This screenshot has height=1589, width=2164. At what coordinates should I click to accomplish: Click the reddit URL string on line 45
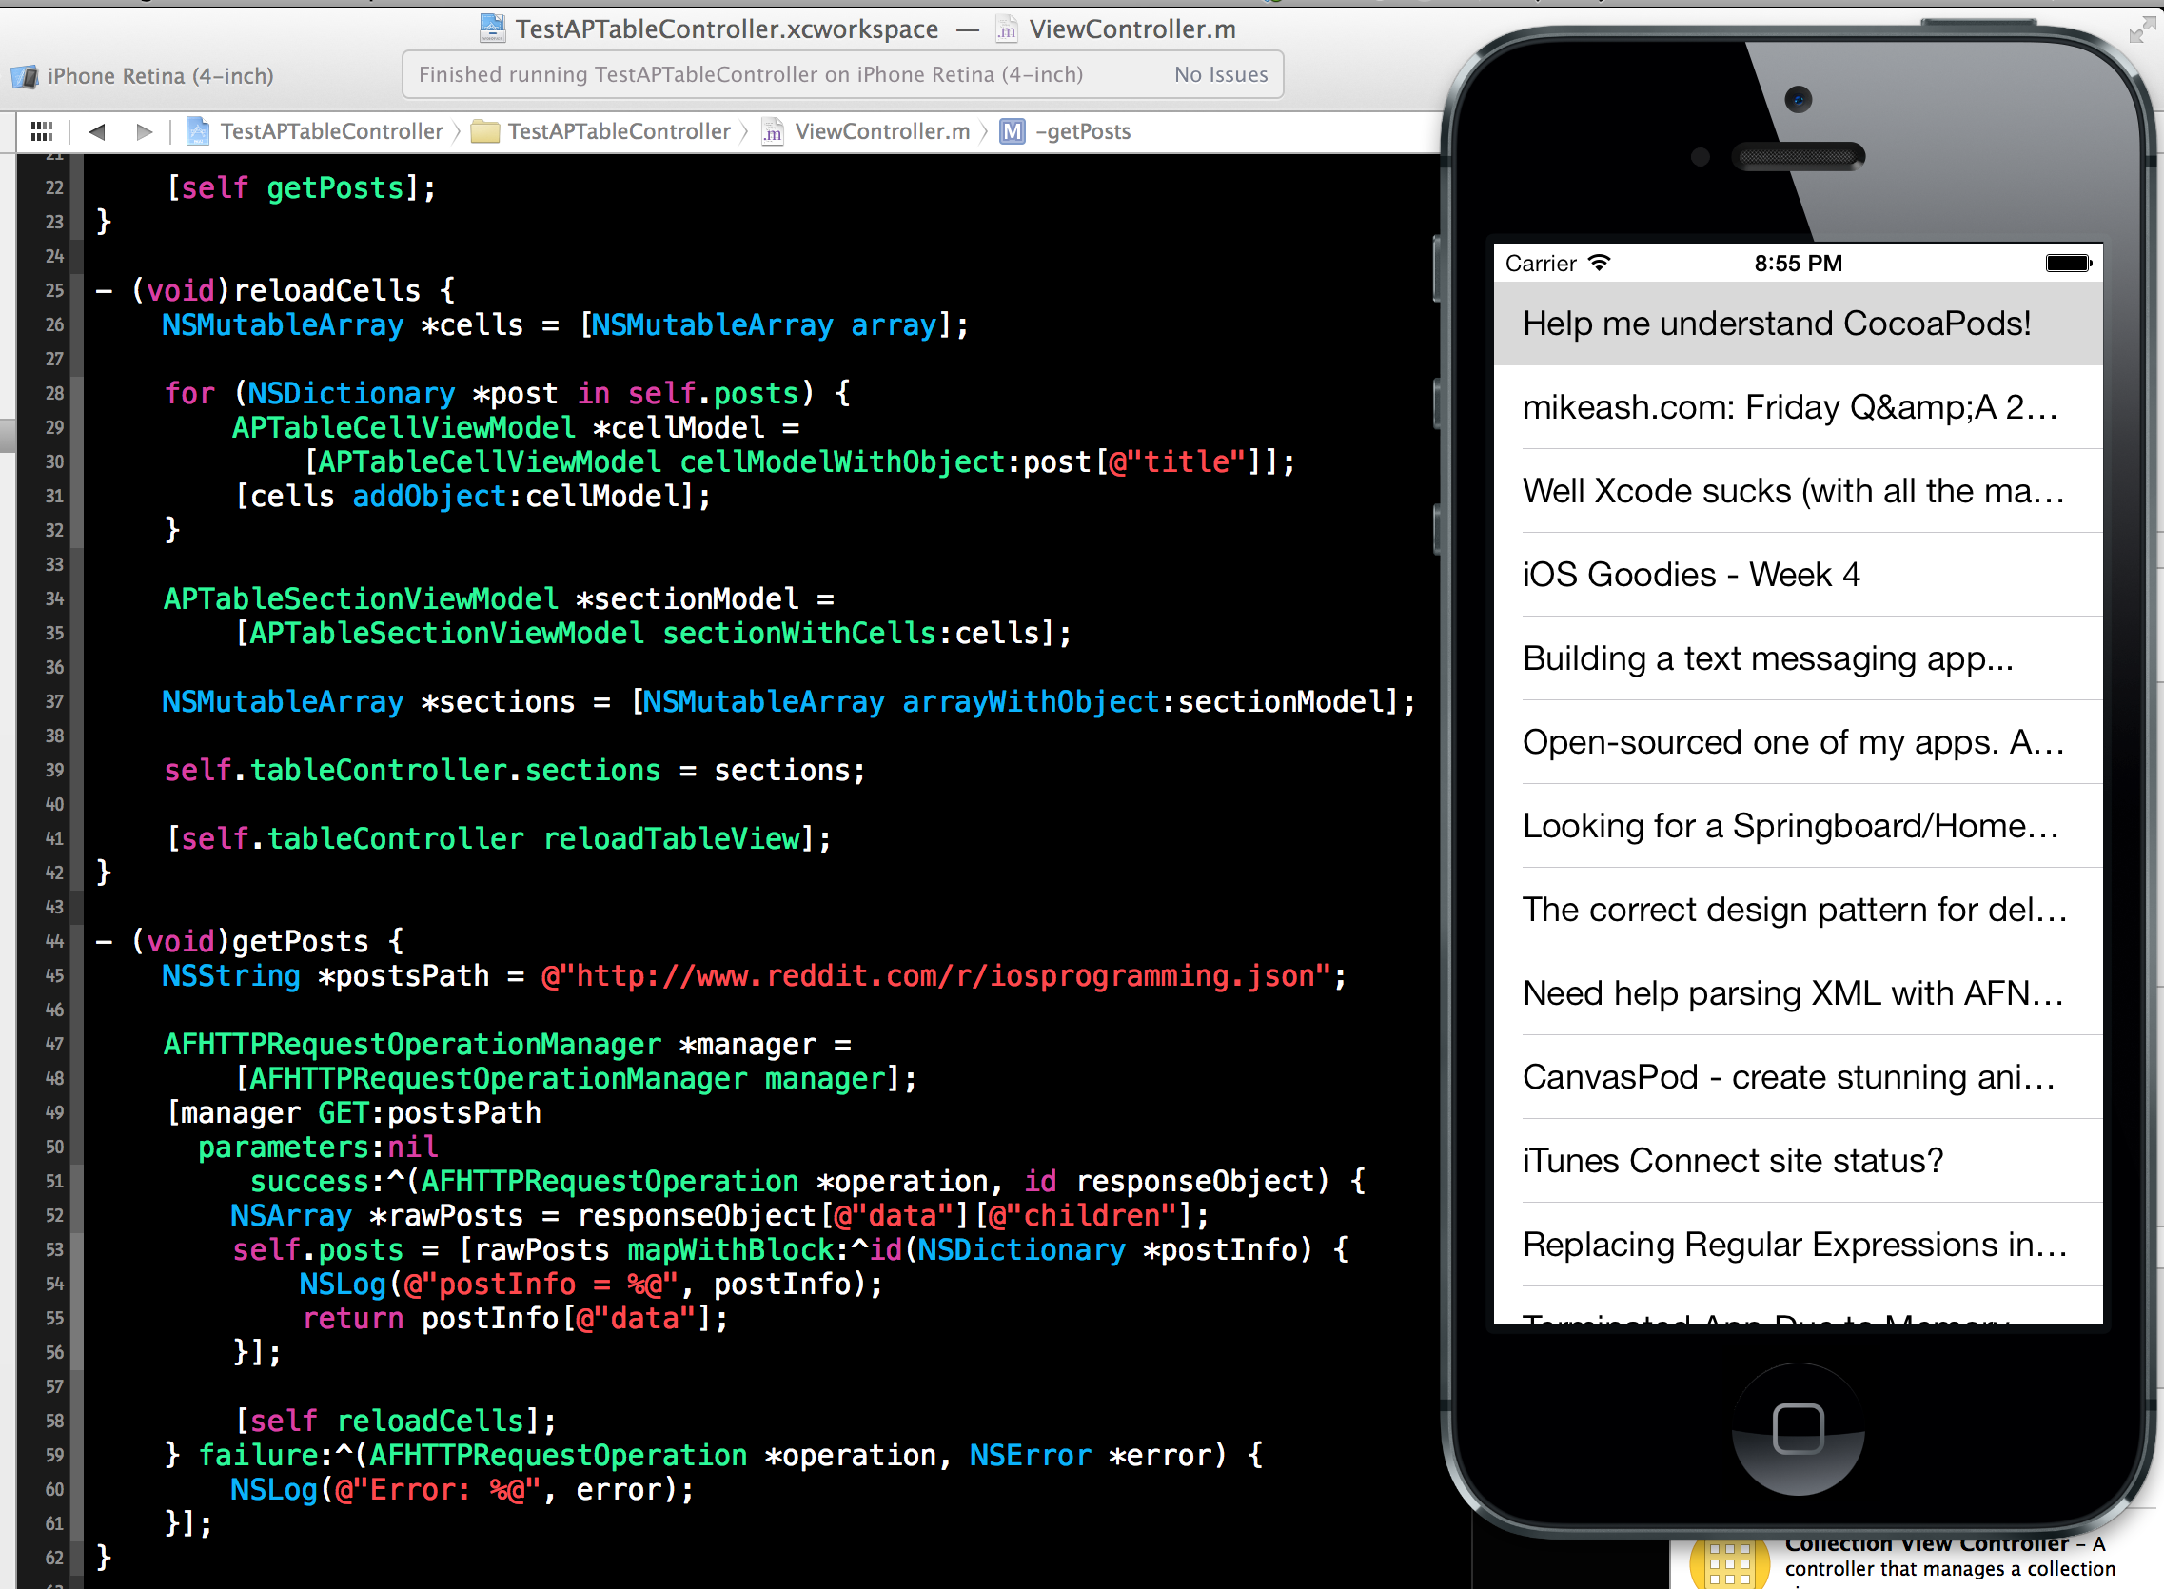point(934,976)
